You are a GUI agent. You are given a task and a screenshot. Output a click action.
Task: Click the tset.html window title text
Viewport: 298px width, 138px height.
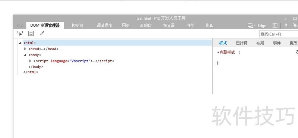(161, 18)
